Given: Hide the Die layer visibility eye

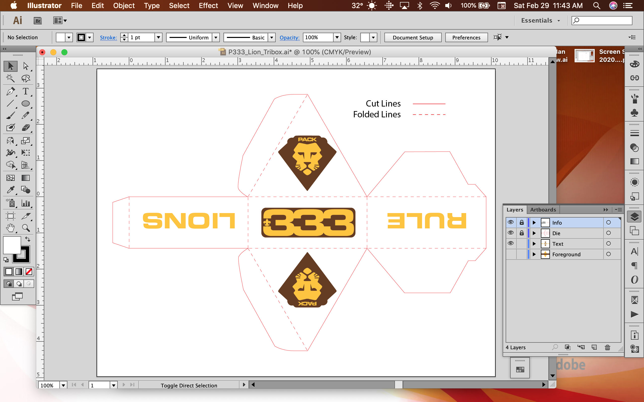Looking at the screenshot, I should [511, 233].
